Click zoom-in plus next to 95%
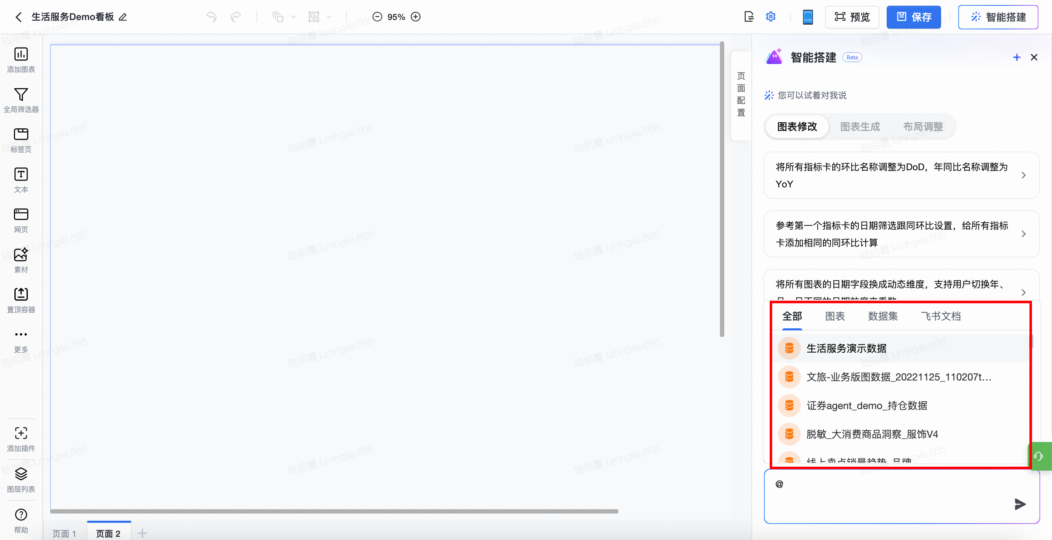Screen dimensions: 1052x540 [416, 17]
